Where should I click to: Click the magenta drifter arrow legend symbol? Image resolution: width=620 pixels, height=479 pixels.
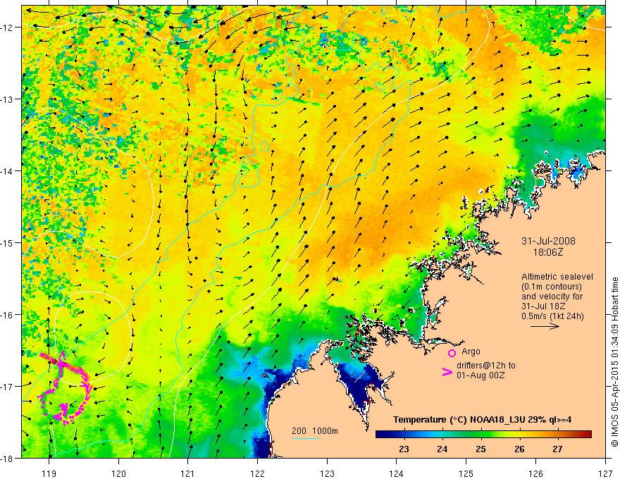tap(447, 372)
